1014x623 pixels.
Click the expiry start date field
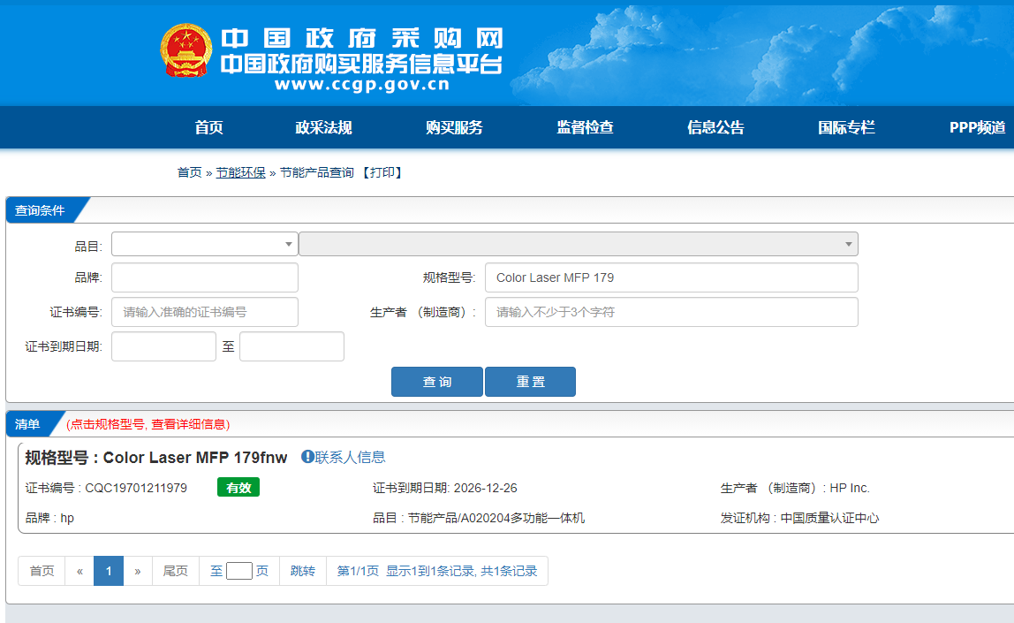163,346
